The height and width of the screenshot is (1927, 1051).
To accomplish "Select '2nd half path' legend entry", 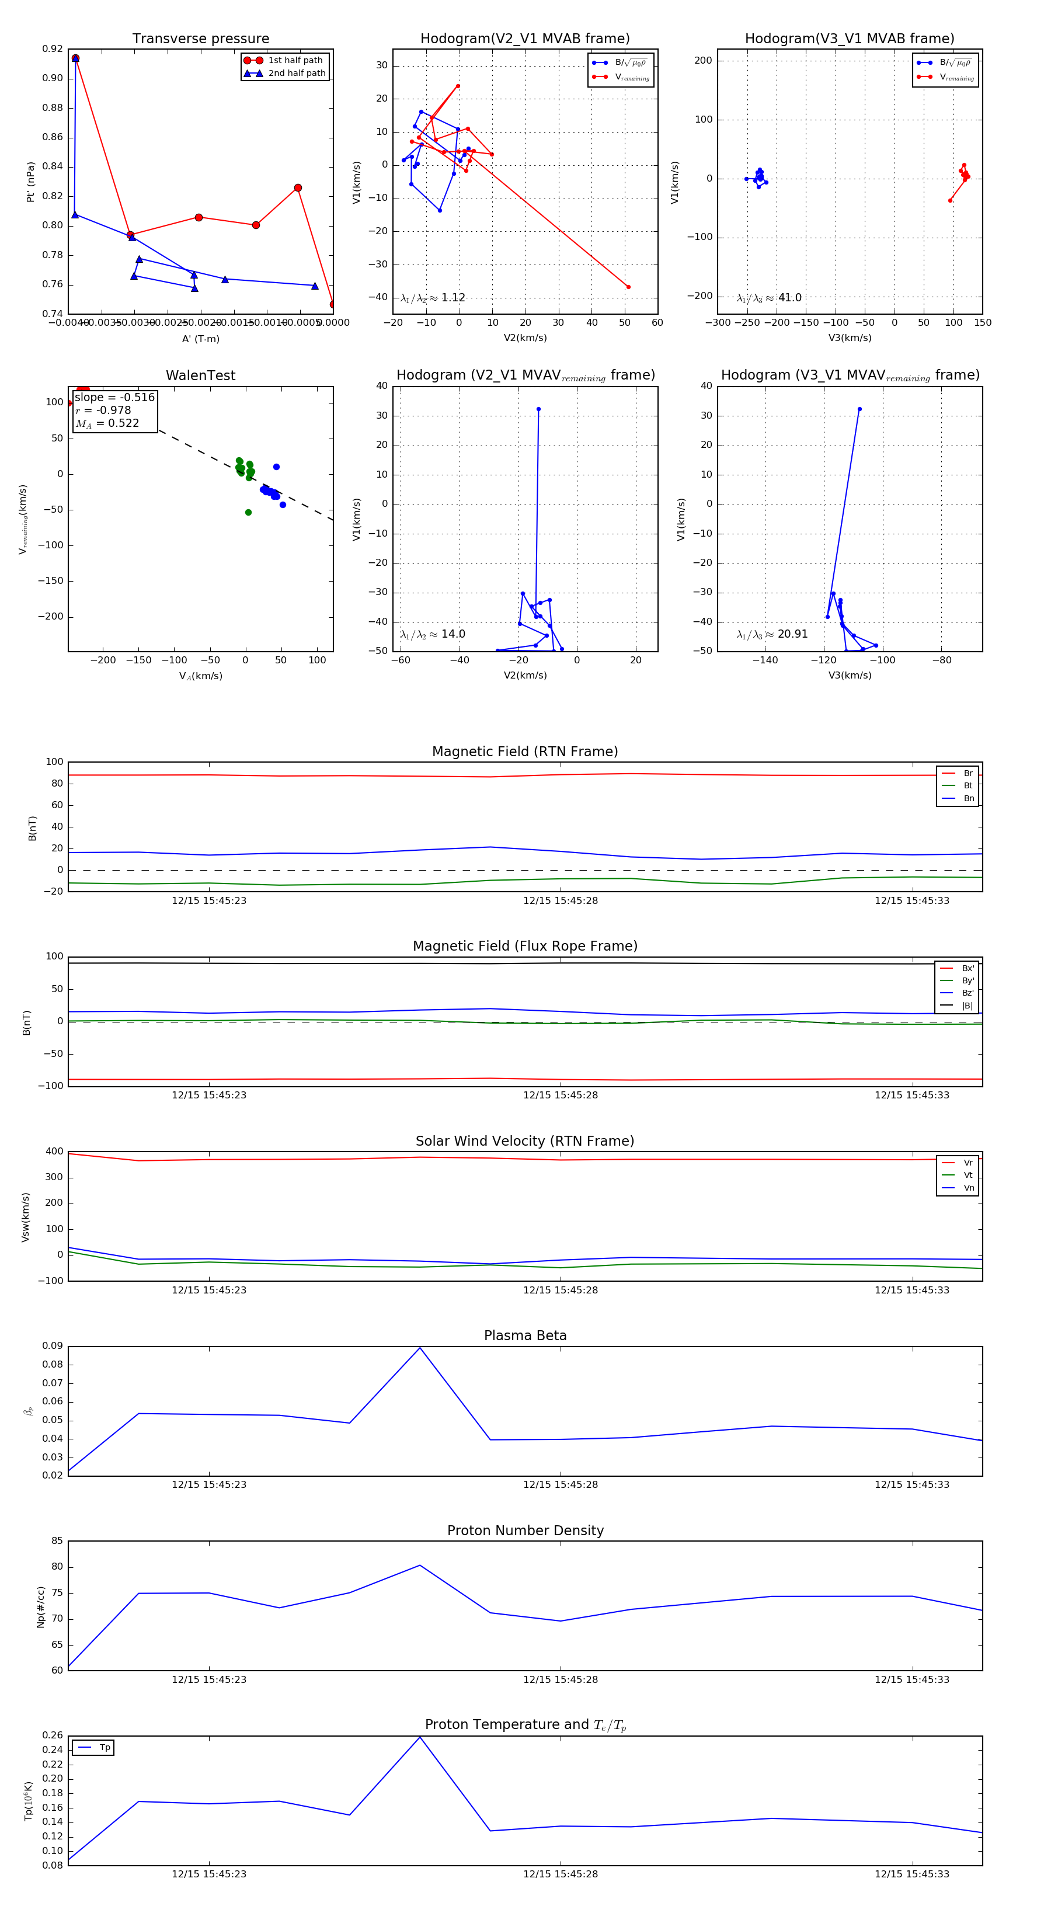I will [x=285, y=74].
